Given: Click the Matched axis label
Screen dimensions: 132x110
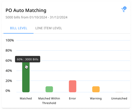Looking at the screenshot, I should click(x=26, y=98).
